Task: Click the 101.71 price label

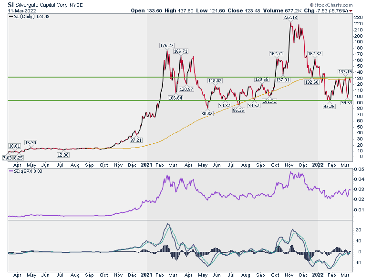Action: coord(269,101)
